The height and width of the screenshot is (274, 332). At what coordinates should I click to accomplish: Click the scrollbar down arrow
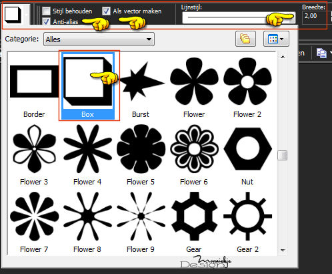(x=283, y=250)
